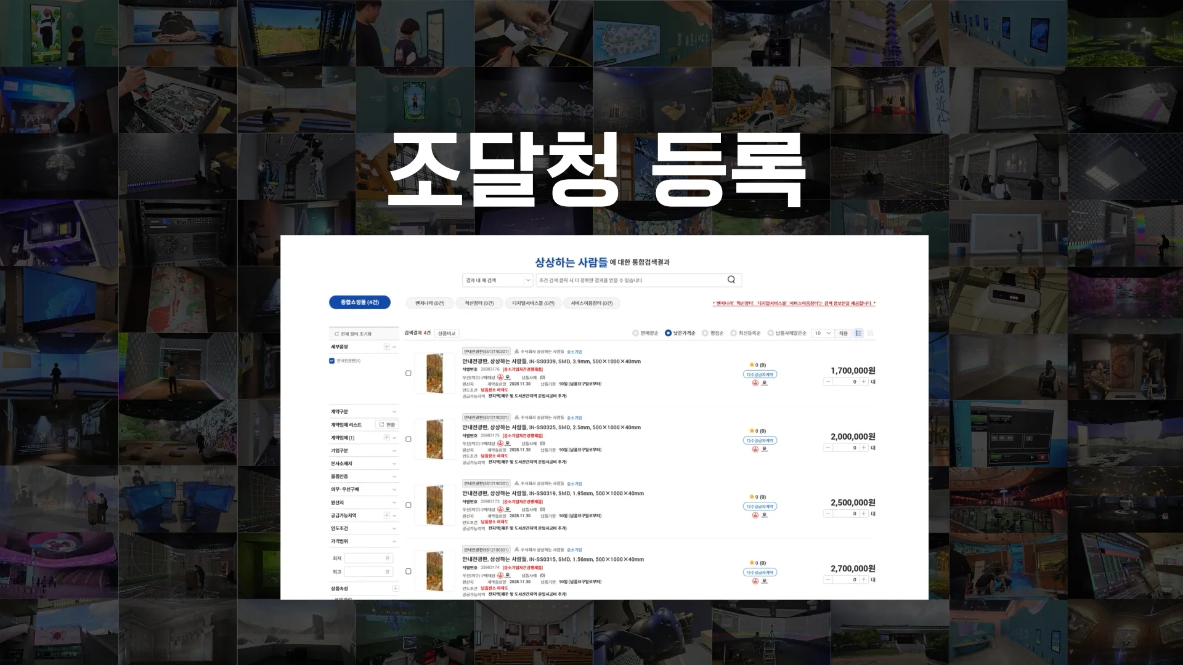Select the 벤처나라 (0건) tab
Image resolution: width=1183 pixels, height=665 pixels.
pos(429,303)
